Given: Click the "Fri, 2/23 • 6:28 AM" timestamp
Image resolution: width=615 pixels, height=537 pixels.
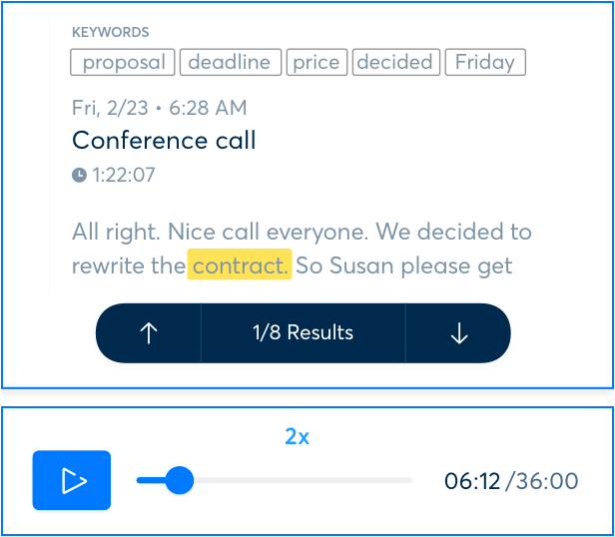Looking at the screenshot, I should pyautogui.click(x=160, y=108).
